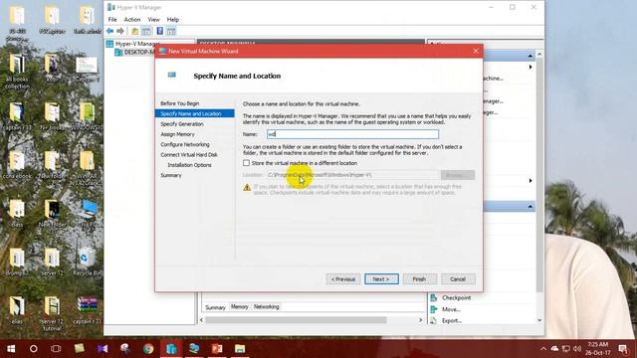Click the Export action in Actions pane

pyautogui.click(x=452, y=320)
